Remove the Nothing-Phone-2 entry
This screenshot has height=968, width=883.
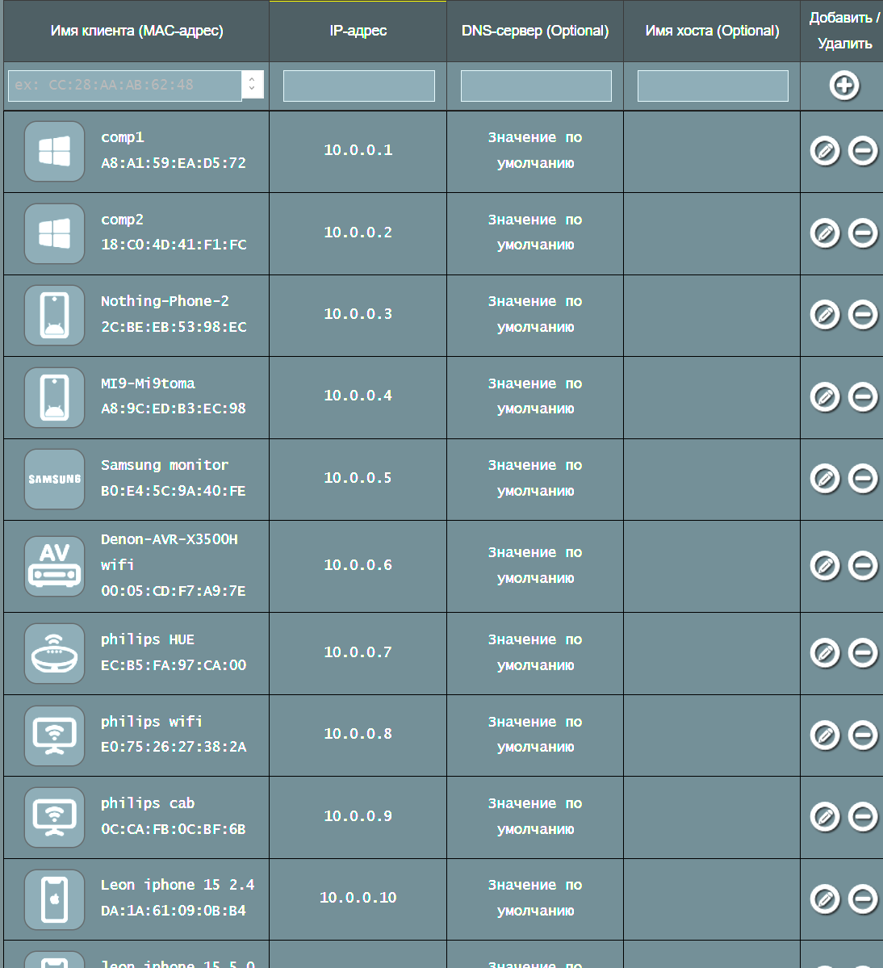pyautogui.click(x=863, y=315)
